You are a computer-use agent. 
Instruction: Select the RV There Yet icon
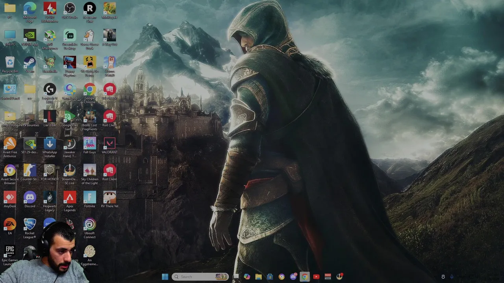pos(109,200)
